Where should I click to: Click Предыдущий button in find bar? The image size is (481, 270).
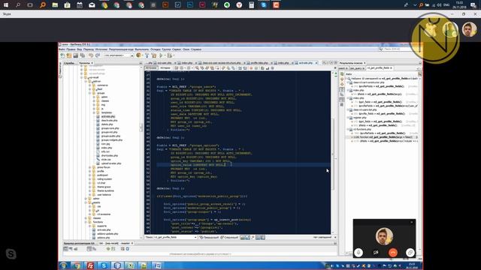[x=209, y=237]
